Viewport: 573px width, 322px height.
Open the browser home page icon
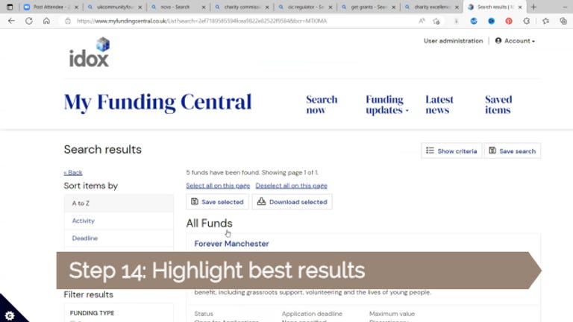pos(46,21)
